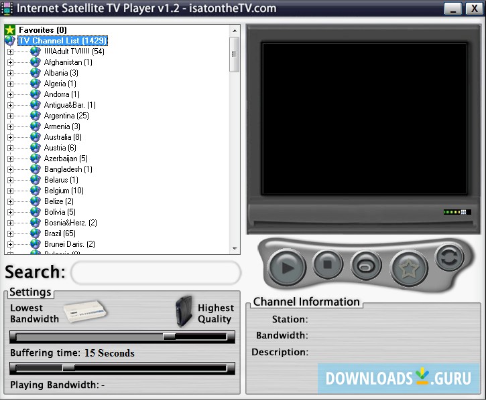Expand the Azerbaijan tree node
This screenshot has height=400, width=486.
pos(10,159)
